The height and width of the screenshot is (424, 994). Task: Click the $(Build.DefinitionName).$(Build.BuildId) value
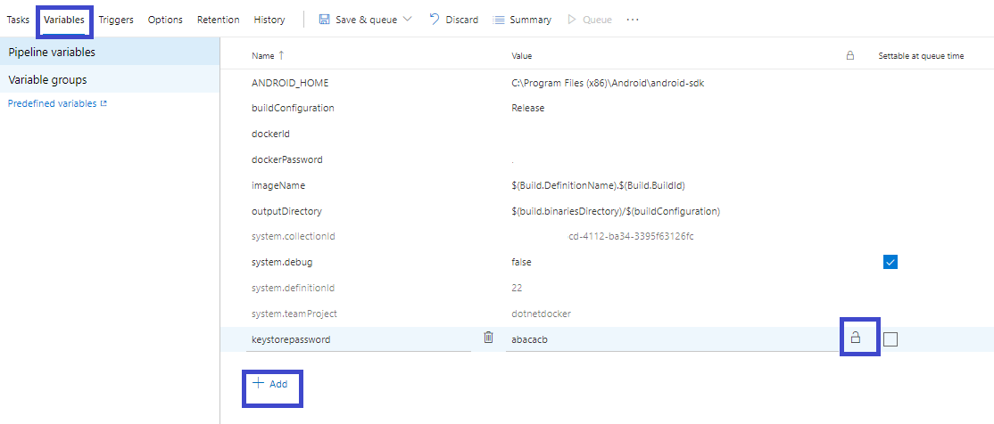click(x=599, y=185)
